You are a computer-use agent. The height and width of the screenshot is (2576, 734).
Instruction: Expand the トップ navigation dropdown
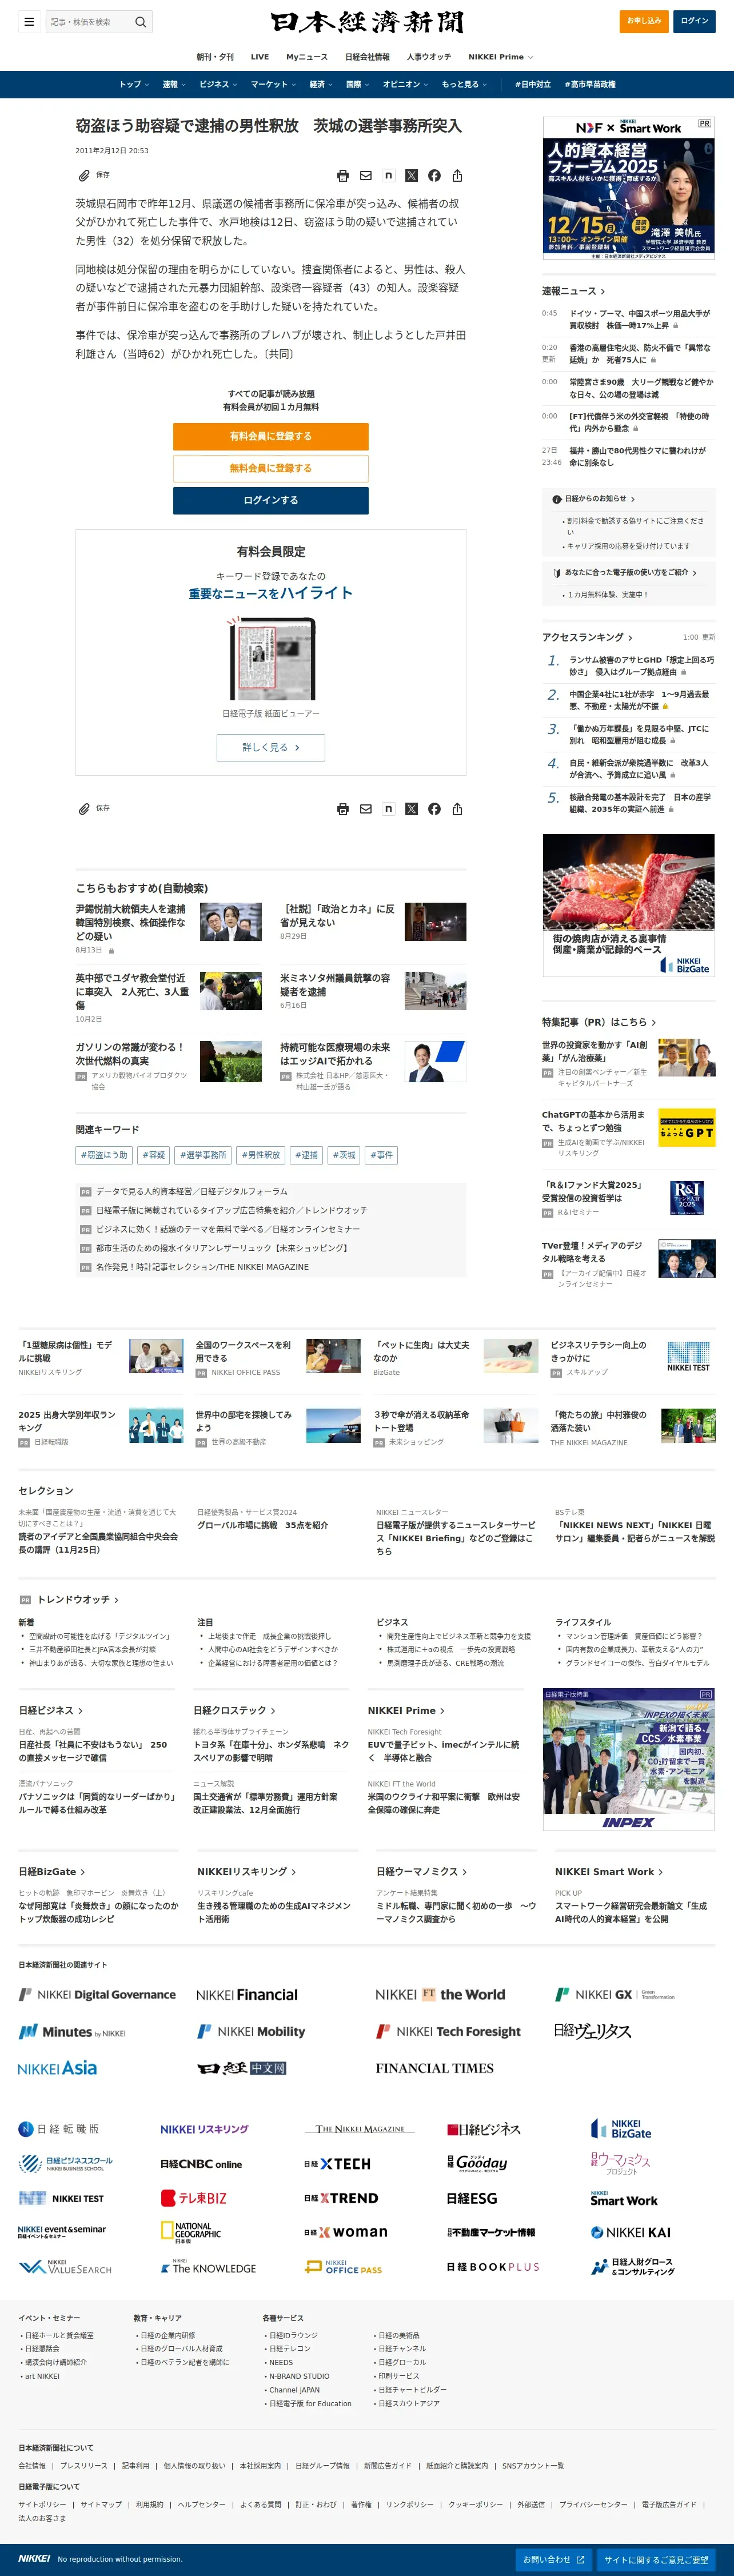click(134, 84)
